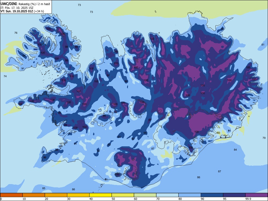
Task: Click the bright yellow 40–50 legend swatch
Action: pyautogui.click(x=100, y=195)
